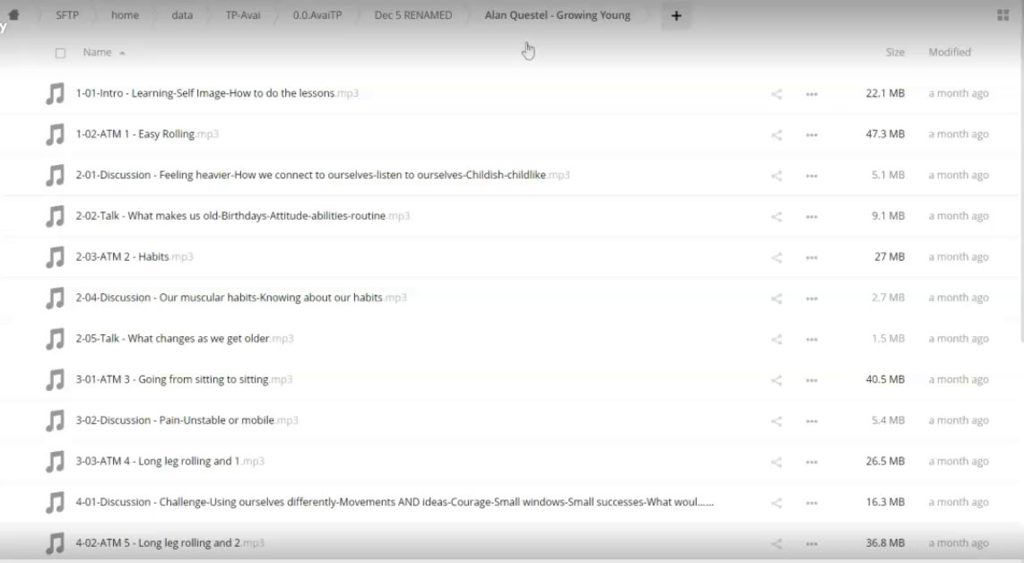Open more options for 3-01-ATM 3 file

click(811, 380)
